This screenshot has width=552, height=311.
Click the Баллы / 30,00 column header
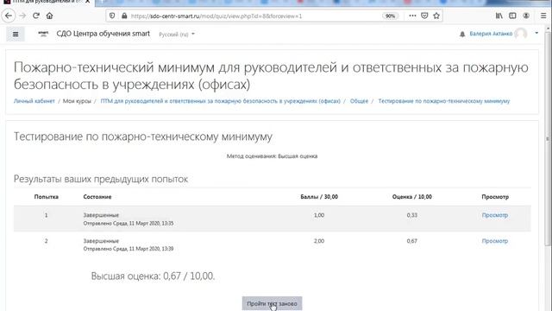point(319,197)
